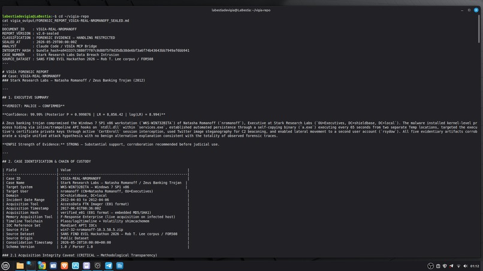Click the '## Case: VIGIA-REAL-NROMANOFF' line

point(31,77)
